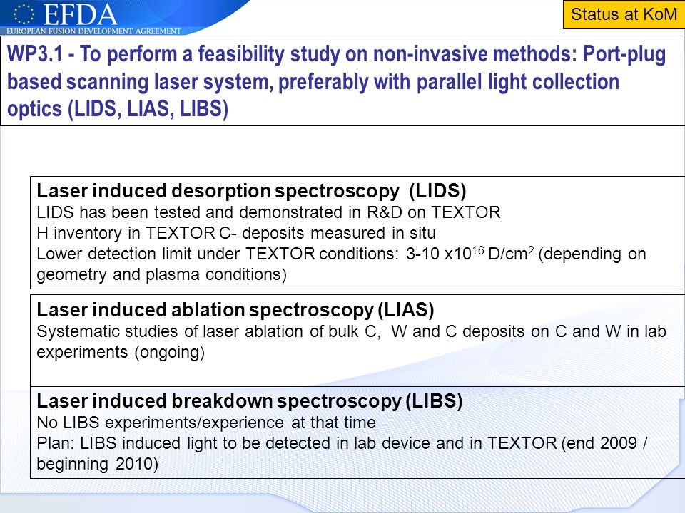
Task: Click the 3-10 x10^16 D/cm2 value
Action: coord(470,254)
